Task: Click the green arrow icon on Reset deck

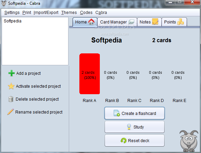Action: point(123,140)
